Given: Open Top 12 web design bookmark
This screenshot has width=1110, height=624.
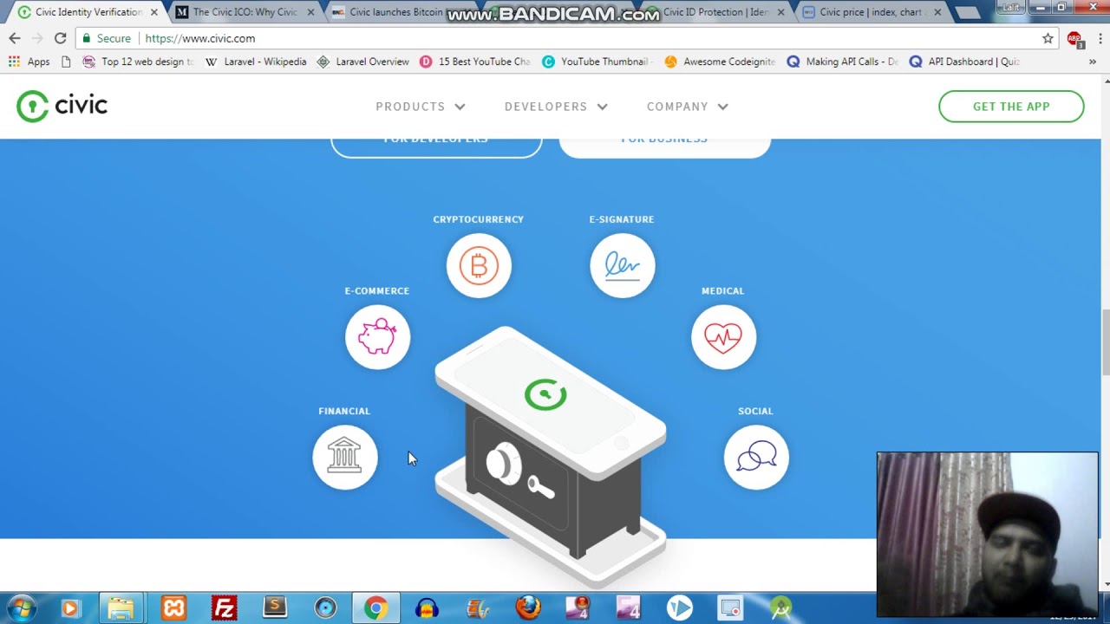Looking at the screenshot, I should tap(138, 62).
